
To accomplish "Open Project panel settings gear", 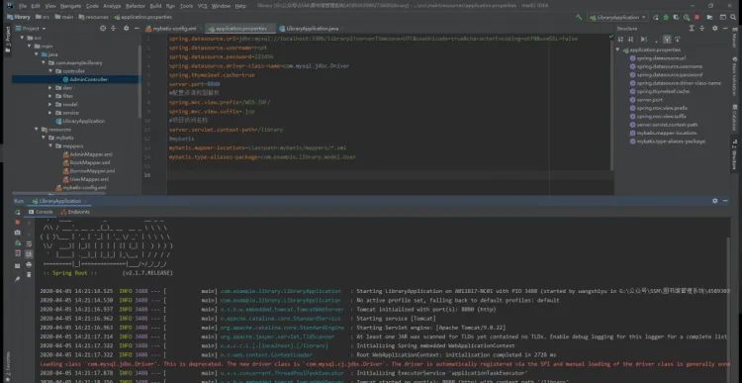I will pos(126,29).
